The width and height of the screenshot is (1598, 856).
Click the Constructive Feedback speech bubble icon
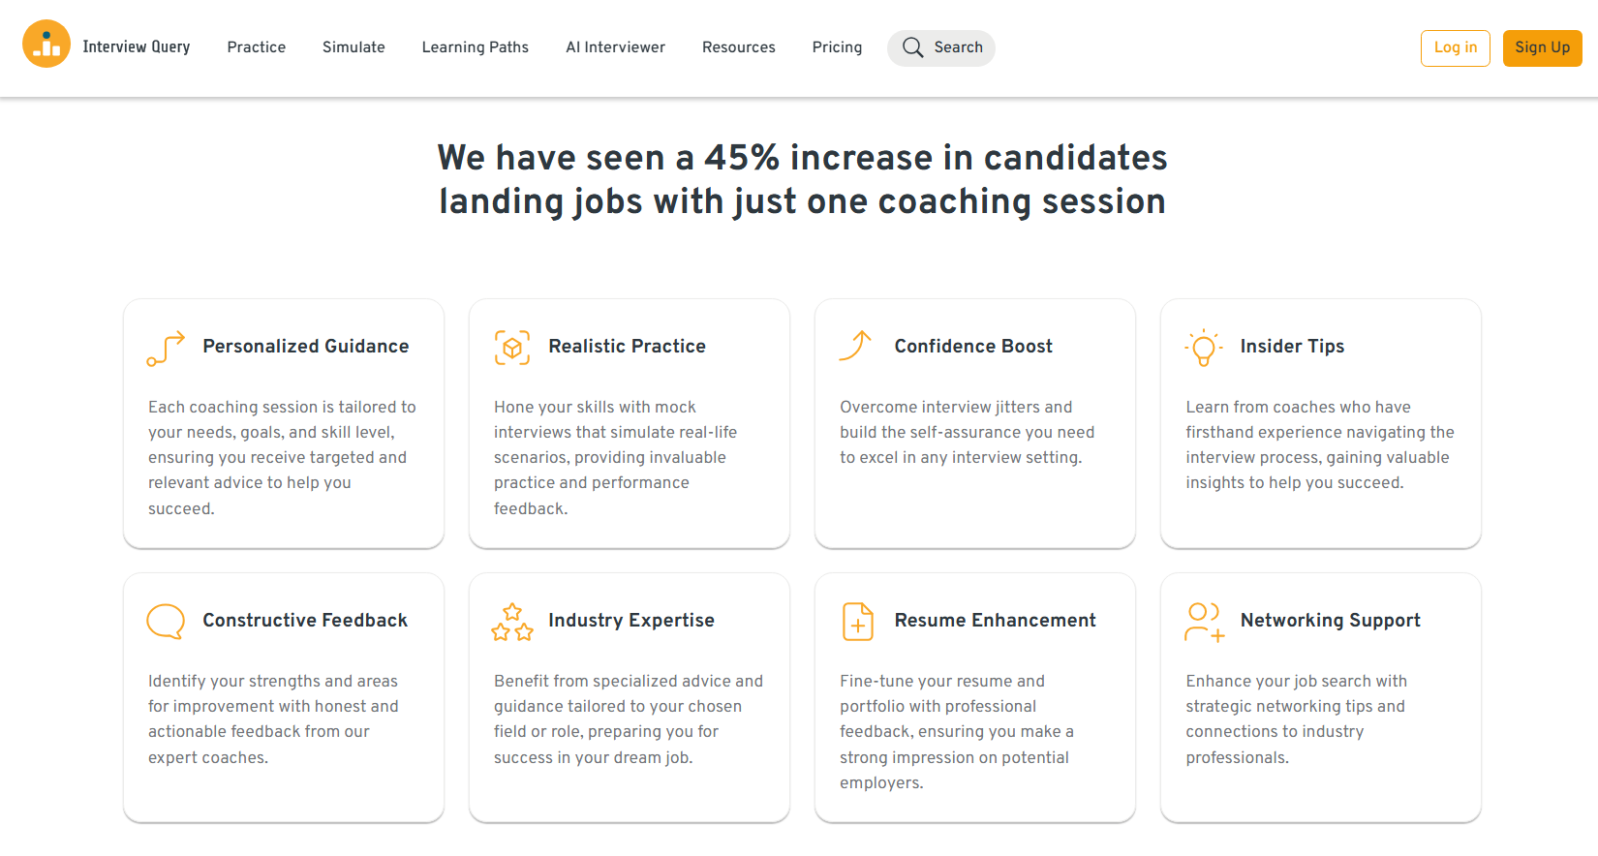click(x=165, y=621)
